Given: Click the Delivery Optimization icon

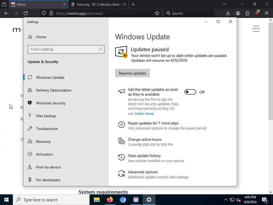Looking at the screenshot, I should pyautogui.click(x=30, y=90).
